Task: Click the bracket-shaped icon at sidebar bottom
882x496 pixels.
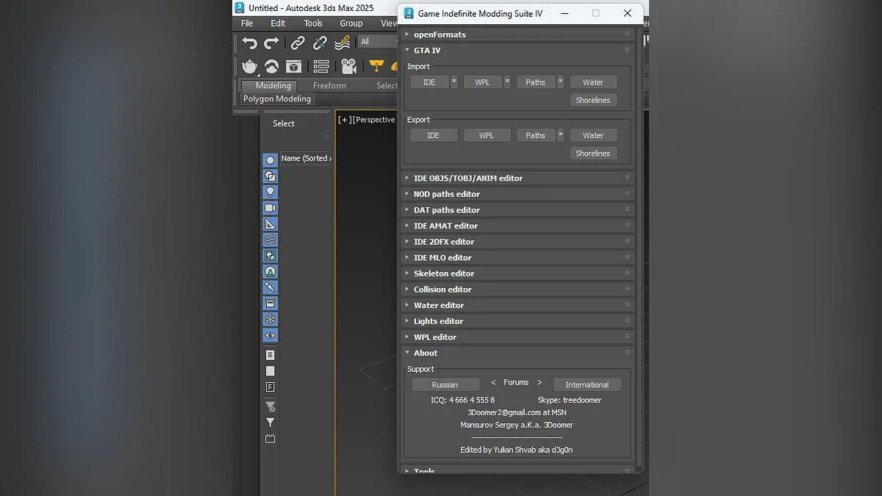Action: tap(270, 439)
